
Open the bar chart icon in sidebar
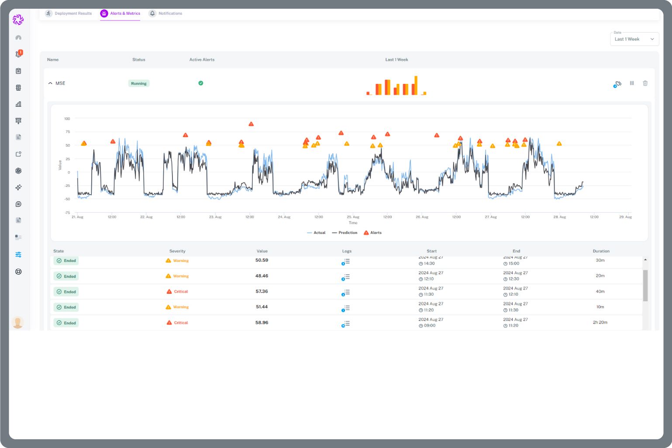click(18, 104)
